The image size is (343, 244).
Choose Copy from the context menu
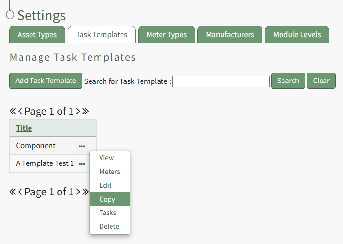click(108, 199)
